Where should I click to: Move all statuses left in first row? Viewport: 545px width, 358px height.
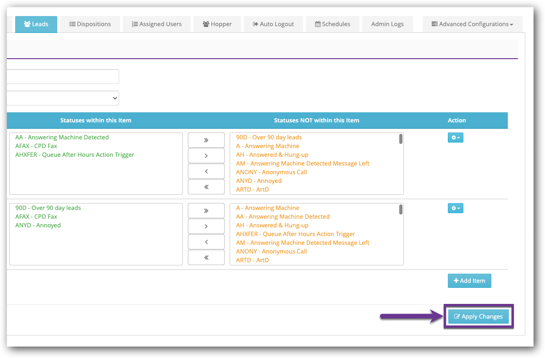tap(206, 187)
